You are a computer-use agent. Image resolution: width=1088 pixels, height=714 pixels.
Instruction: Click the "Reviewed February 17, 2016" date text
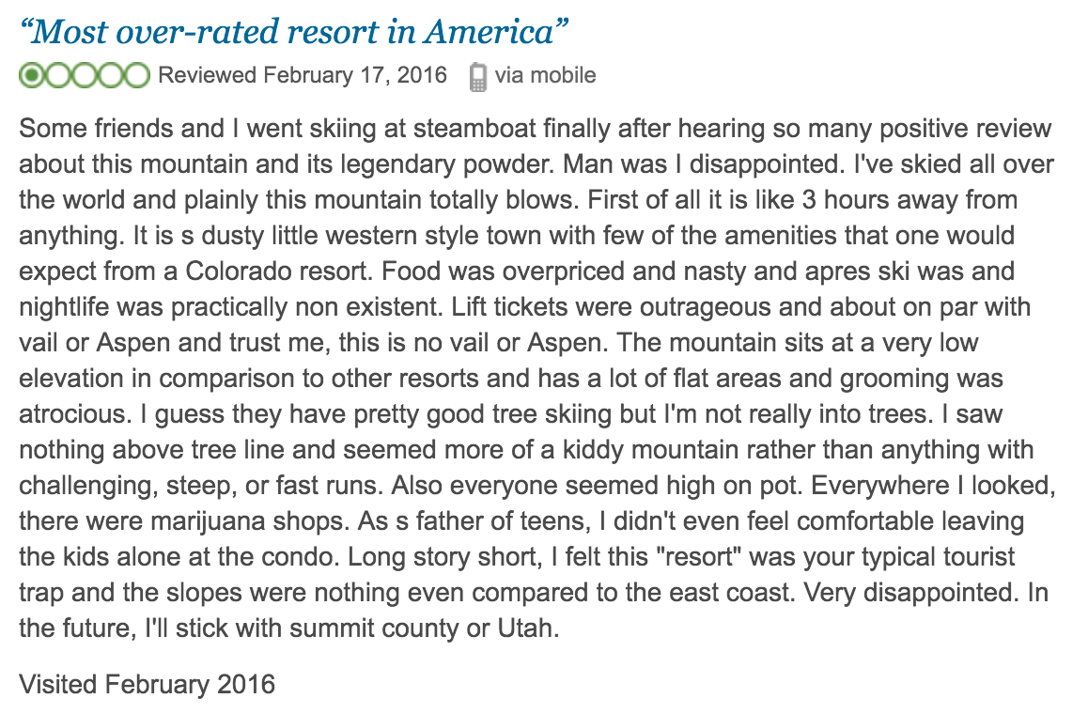point(303,75)
